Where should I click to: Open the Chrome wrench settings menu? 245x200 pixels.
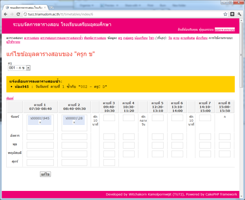click(x=239, y=14)
